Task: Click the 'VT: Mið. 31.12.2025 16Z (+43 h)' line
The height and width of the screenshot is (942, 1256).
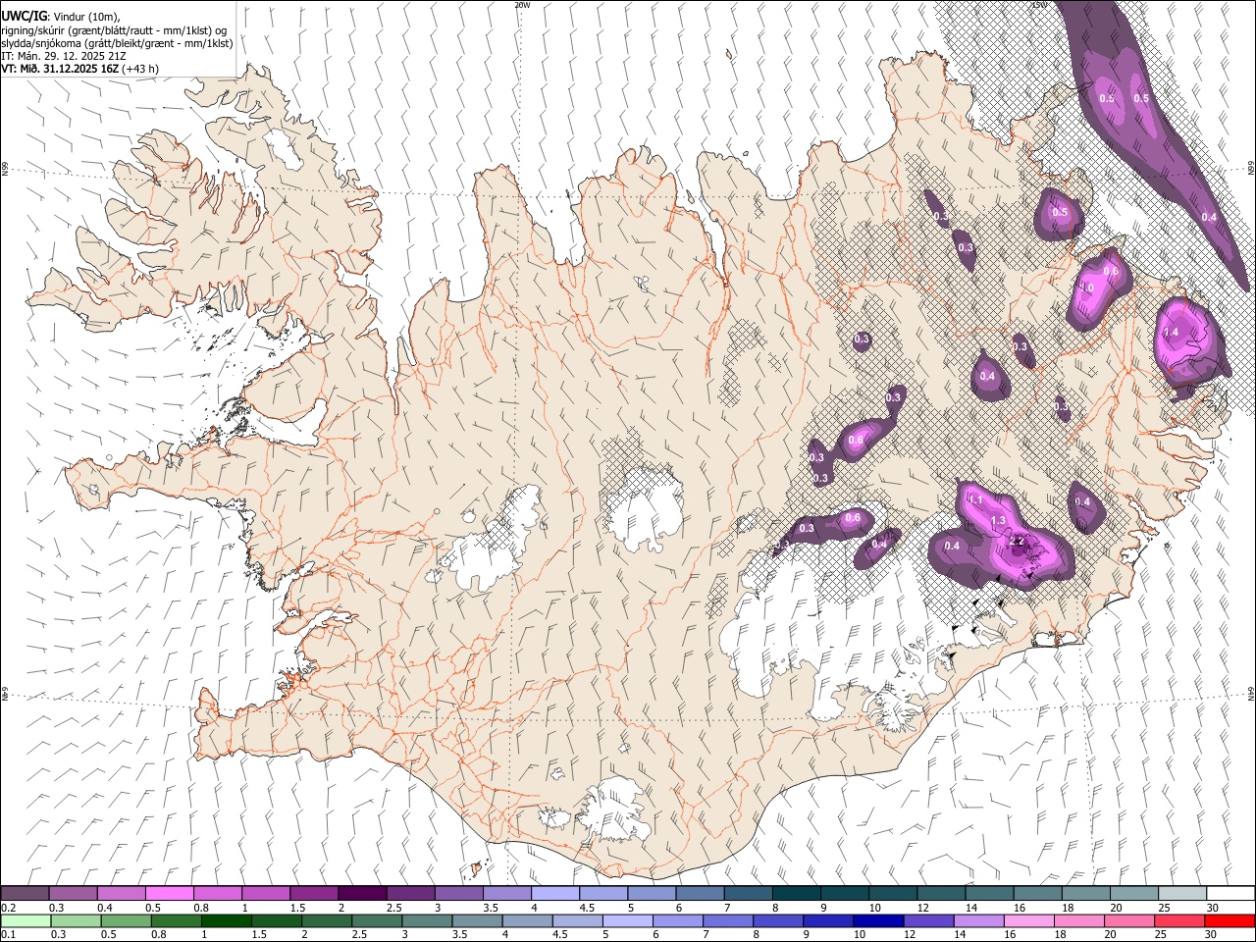Action: (x=79, y=69)
